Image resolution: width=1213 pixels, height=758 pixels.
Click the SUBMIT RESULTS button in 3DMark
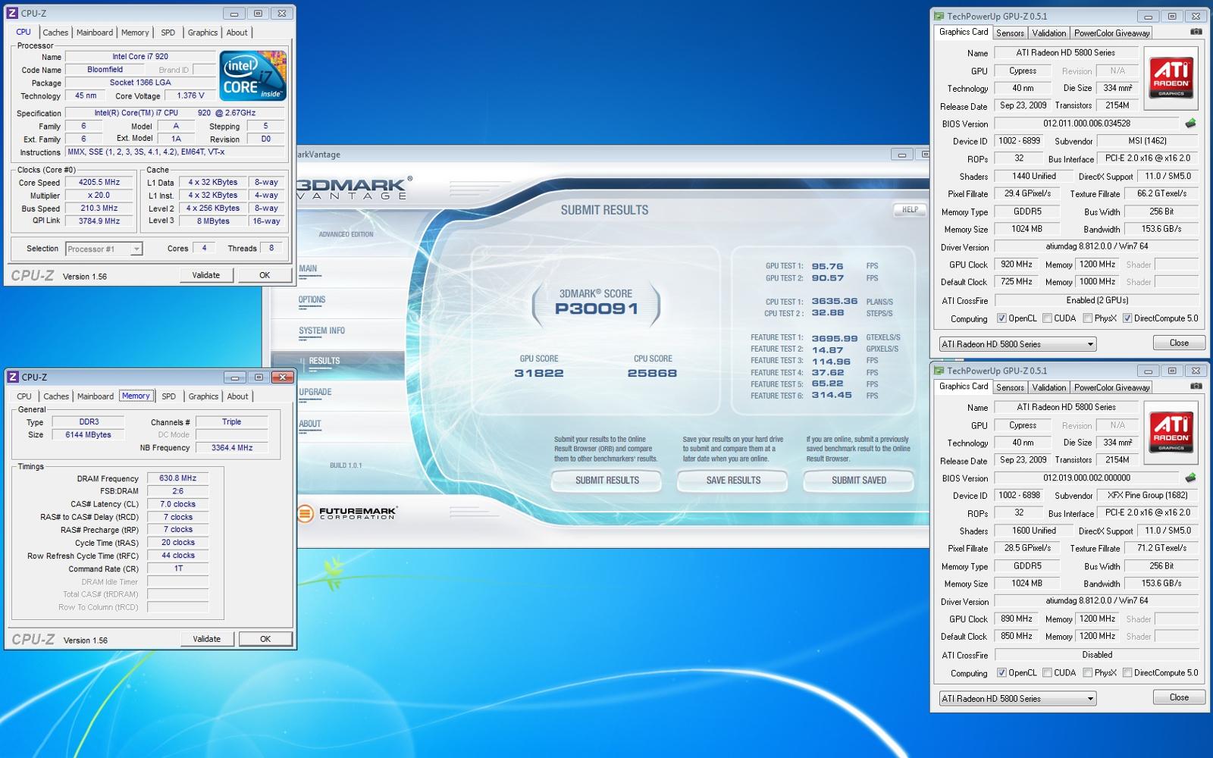pyautogui.click(x=606, y=481)
